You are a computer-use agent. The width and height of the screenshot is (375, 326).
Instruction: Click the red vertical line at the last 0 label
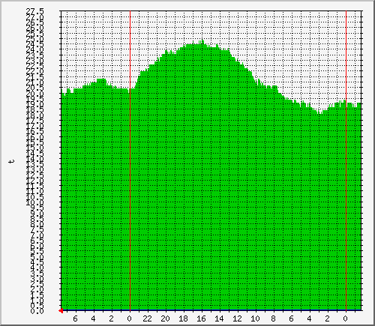click(x=346, y=160)
